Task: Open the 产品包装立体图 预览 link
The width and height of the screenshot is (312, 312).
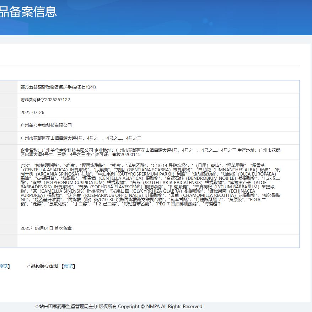Action: tap(69, 266)
